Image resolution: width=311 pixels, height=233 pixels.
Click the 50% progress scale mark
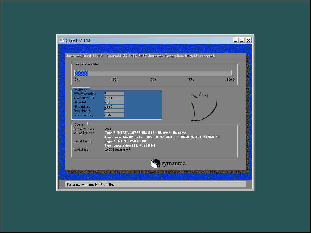154,79
